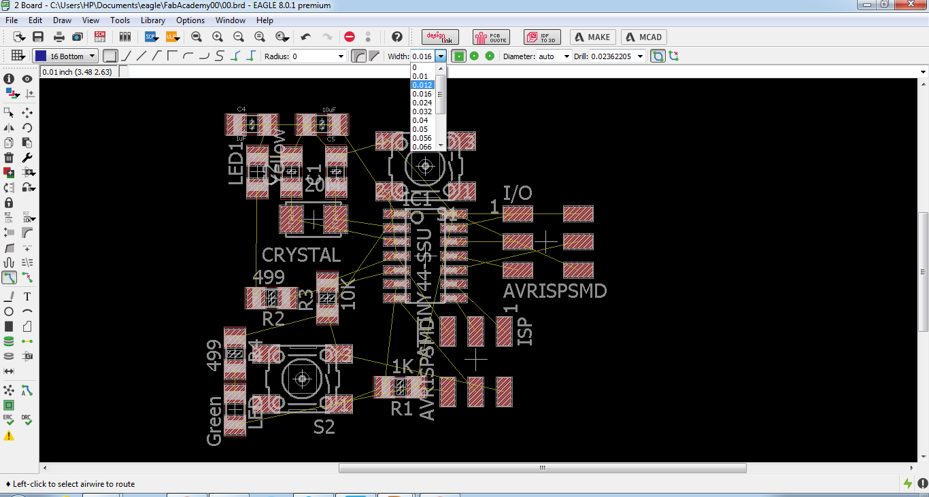This screenshot has height=497, width=929.
Task: Zoom to fit the board
Action: (x=197, y=37)
